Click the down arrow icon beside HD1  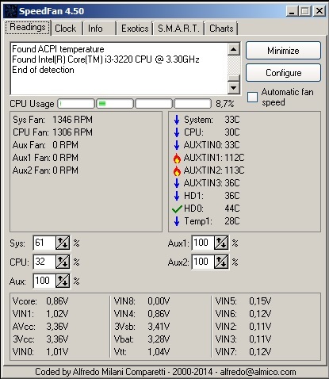(x=177, y=196)
